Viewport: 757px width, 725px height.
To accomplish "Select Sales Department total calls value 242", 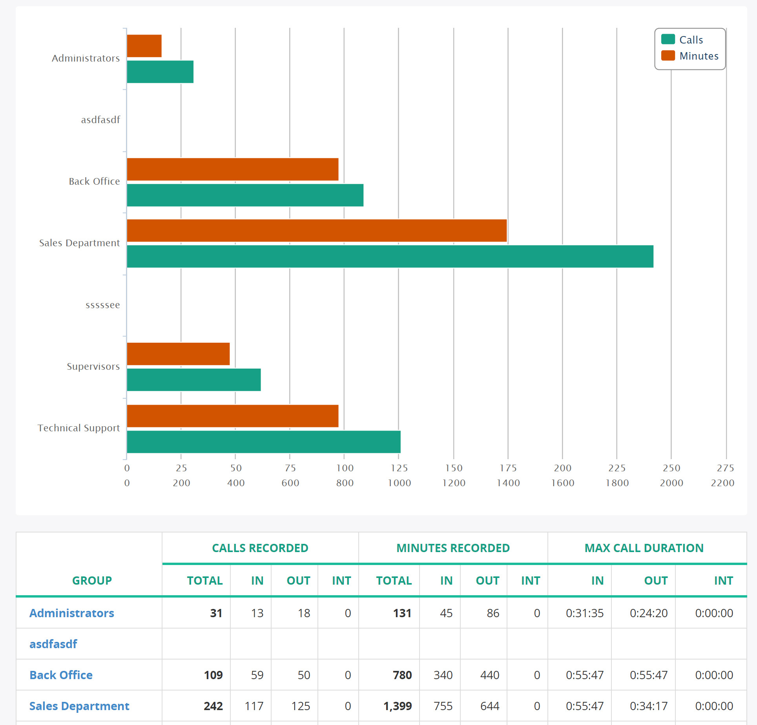I will [x=213, y=706].
